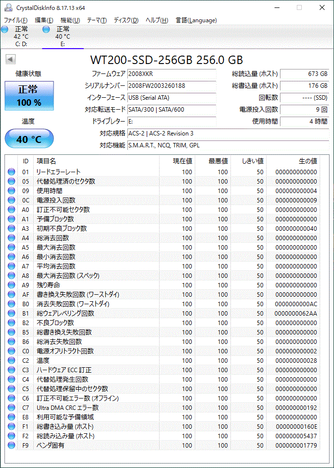This screenshot has width=334, height=468.
Task: Click the 対応規格 field ACS-2 Revision 3
Action: tap(228, 134)
